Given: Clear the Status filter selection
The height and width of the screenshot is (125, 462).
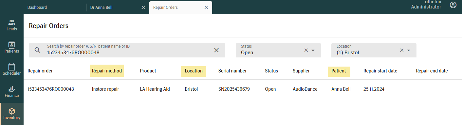Looking at the screenshot, I should (306, 50).
